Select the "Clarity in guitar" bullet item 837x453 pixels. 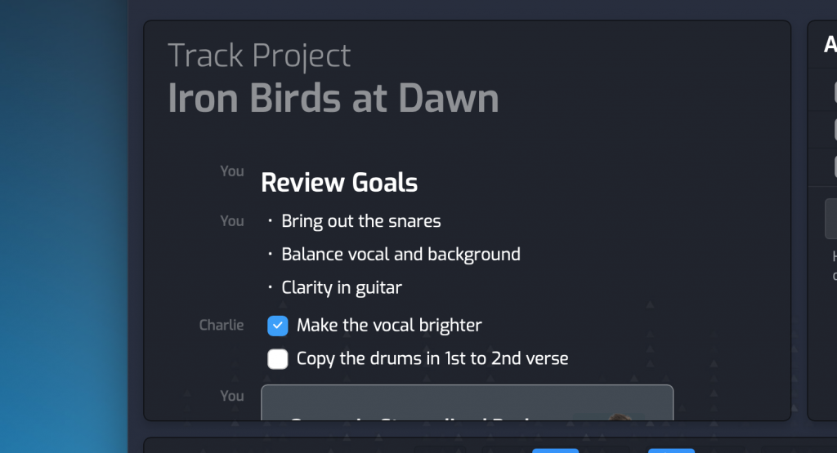tap(341, 287)
